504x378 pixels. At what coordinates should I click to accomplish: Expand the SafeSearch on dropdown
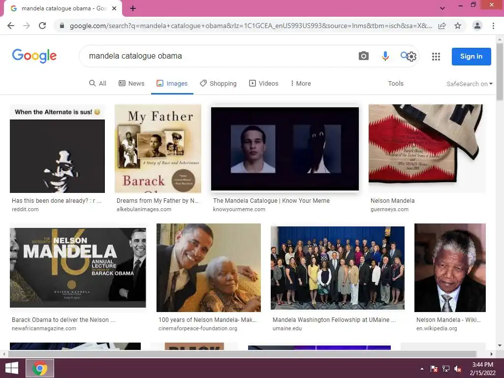click(x=469, y=84)
